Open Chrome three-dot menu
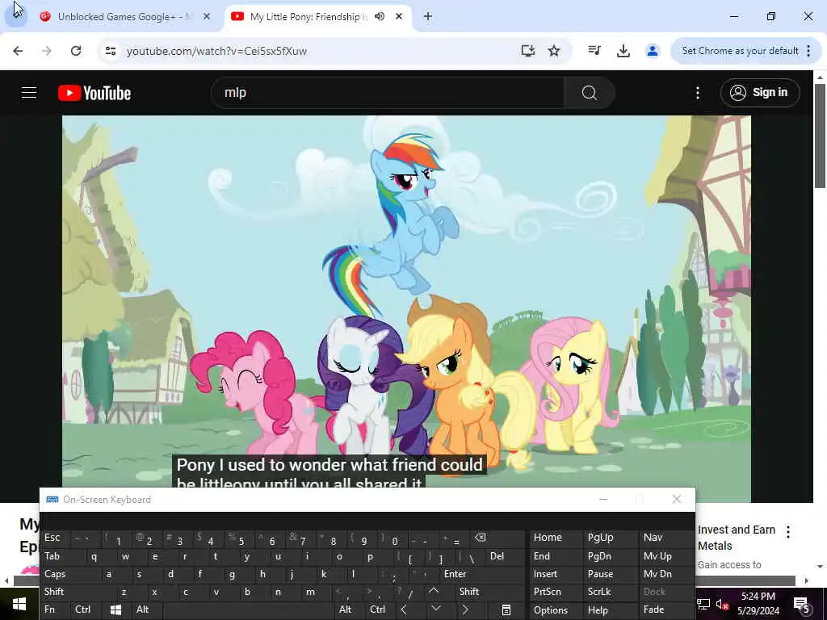Image resolution: width=827 pixels, height=620 pixels. 808,51
